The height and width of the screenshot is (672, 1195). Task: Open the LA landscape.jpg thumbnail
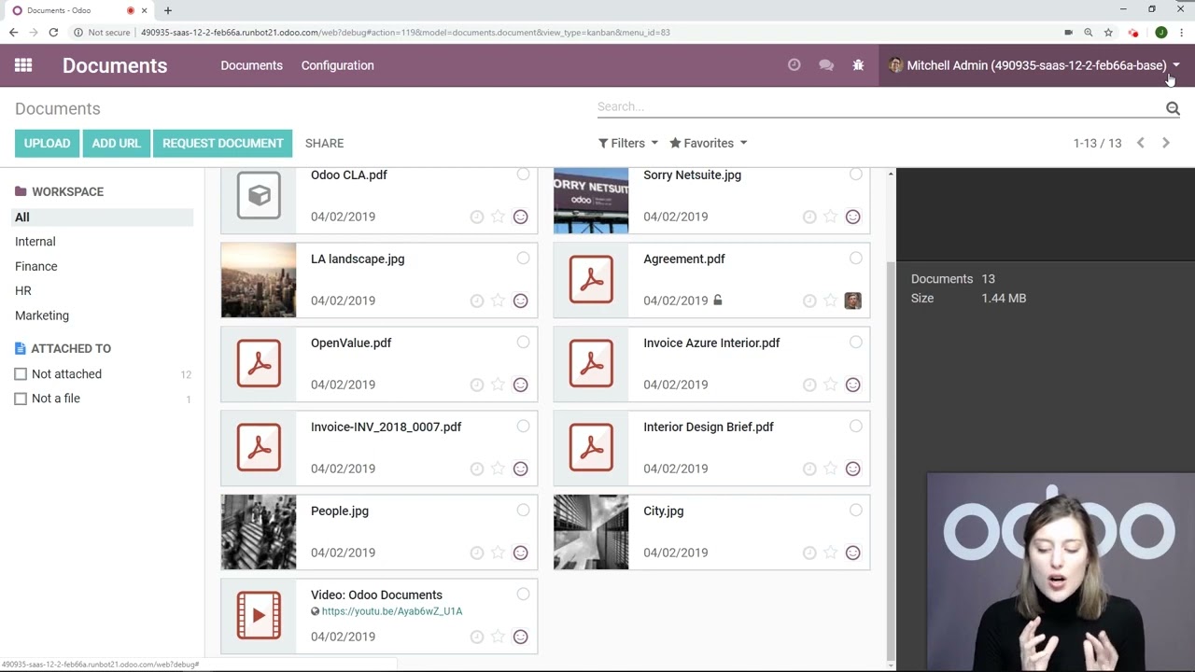click(259, 280)
